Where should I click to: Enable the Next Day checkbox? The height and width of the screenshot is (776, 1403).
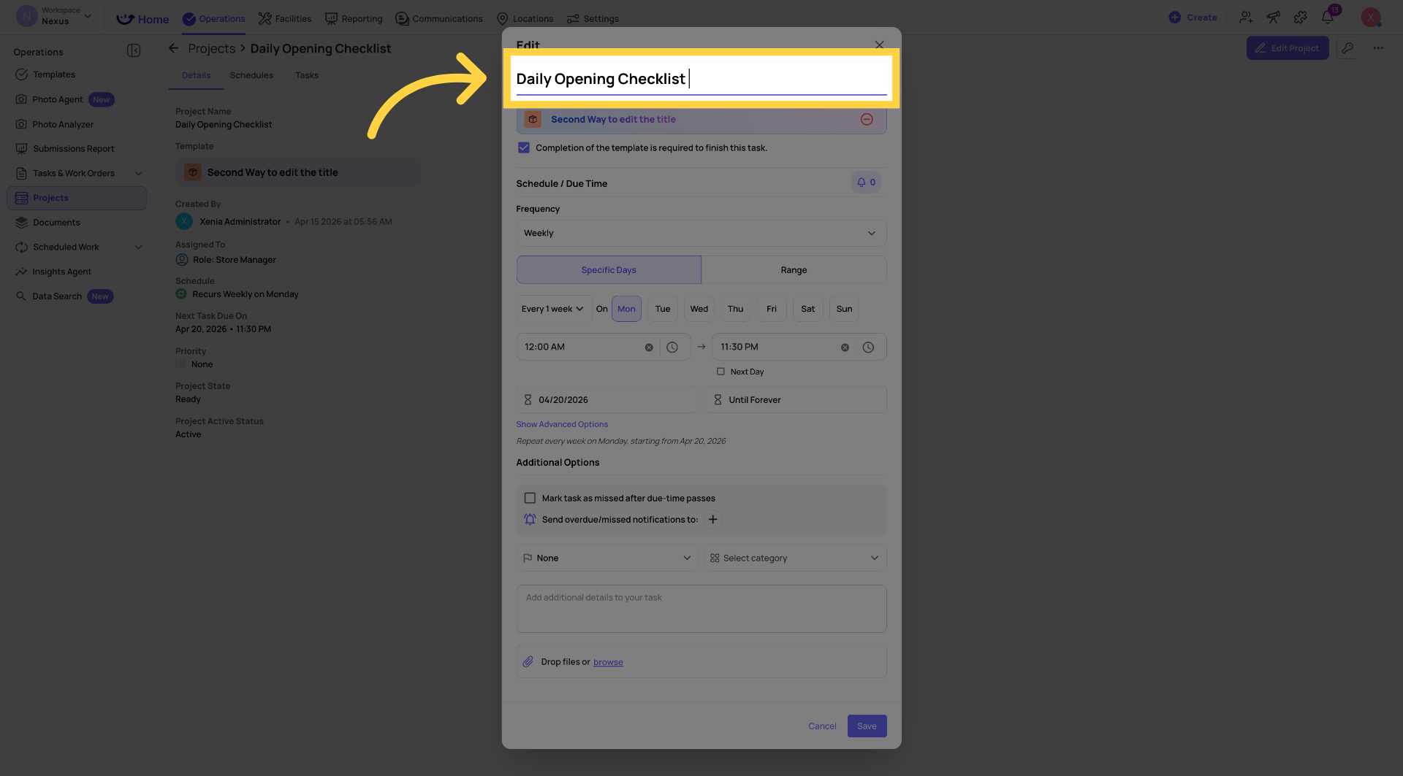pyautogui.click(x=720, y=372)
